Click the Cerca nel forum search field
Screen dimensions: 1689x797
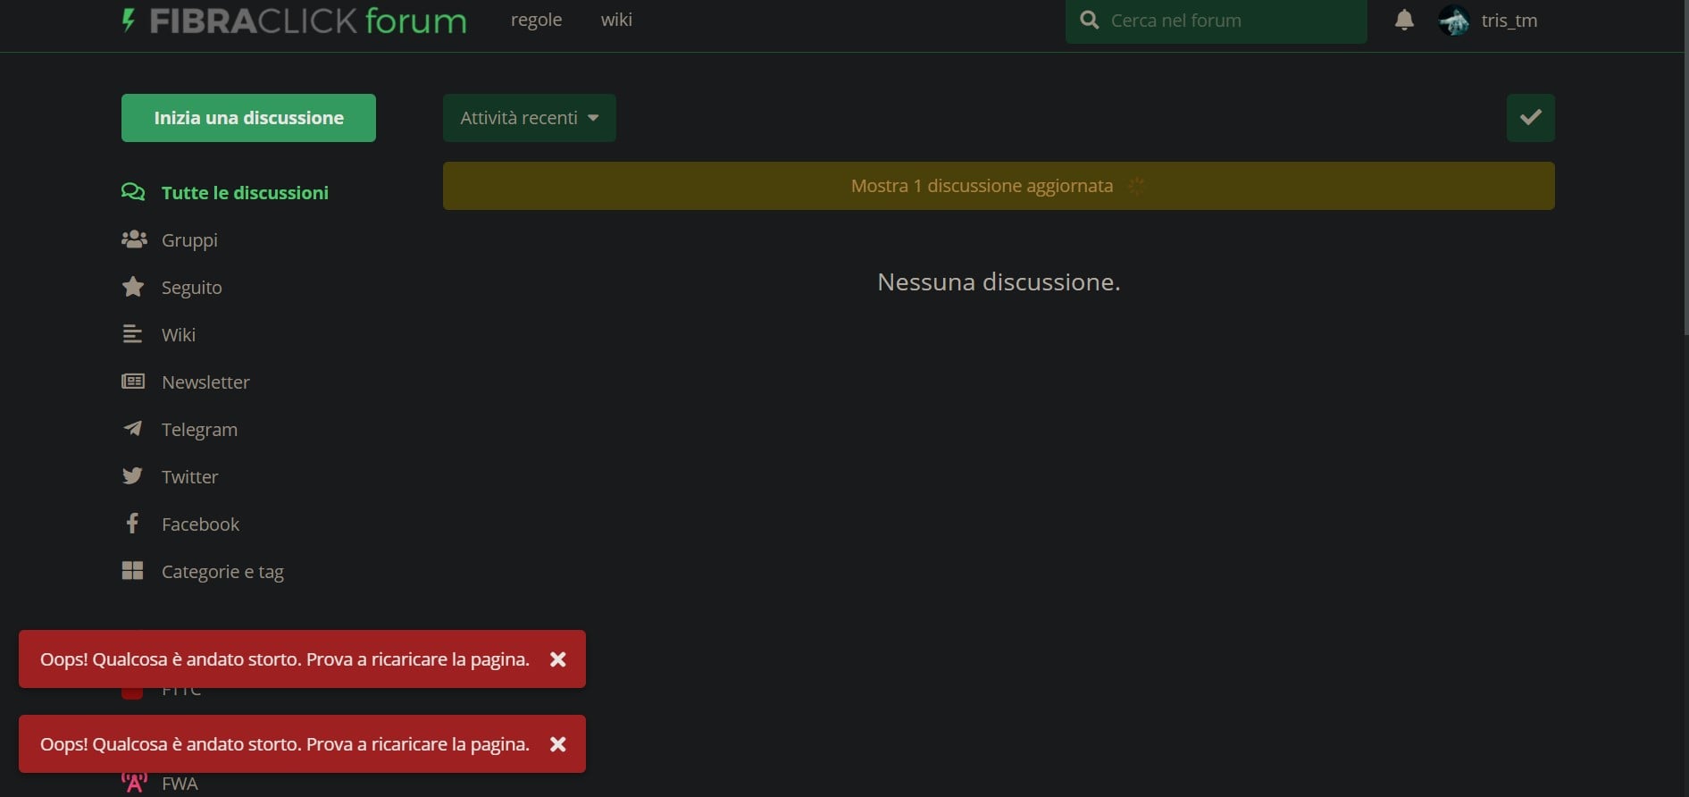1228,21
